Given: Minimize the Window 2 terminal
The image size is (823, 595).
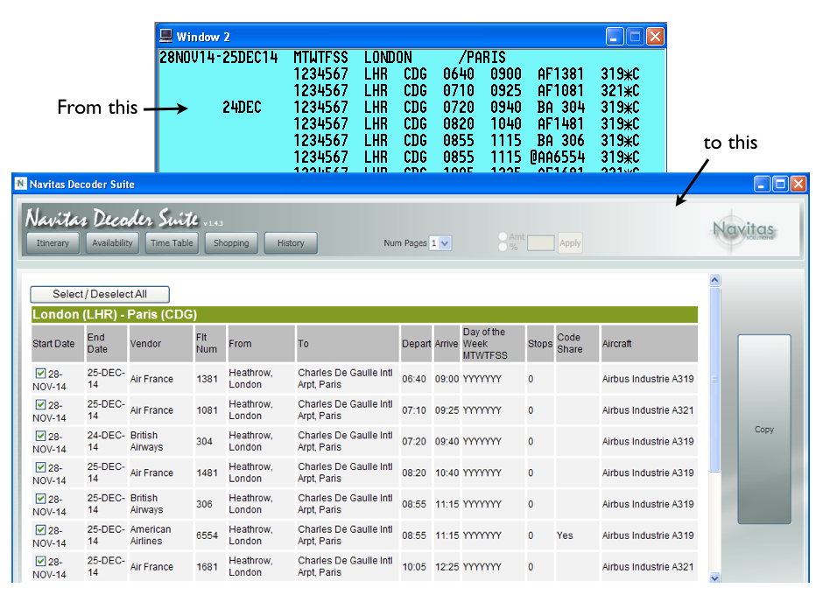Looking at the screenshot, I should [x=615, y=36].
